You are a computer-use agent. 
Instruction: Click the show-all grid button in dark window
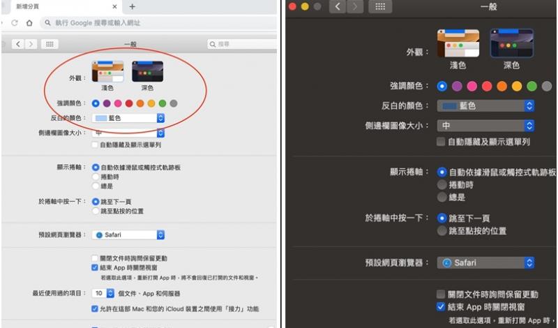[380, 6]
